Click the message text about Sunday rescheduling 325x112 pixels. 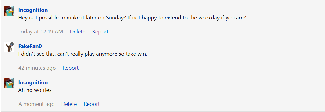(132, 18)
